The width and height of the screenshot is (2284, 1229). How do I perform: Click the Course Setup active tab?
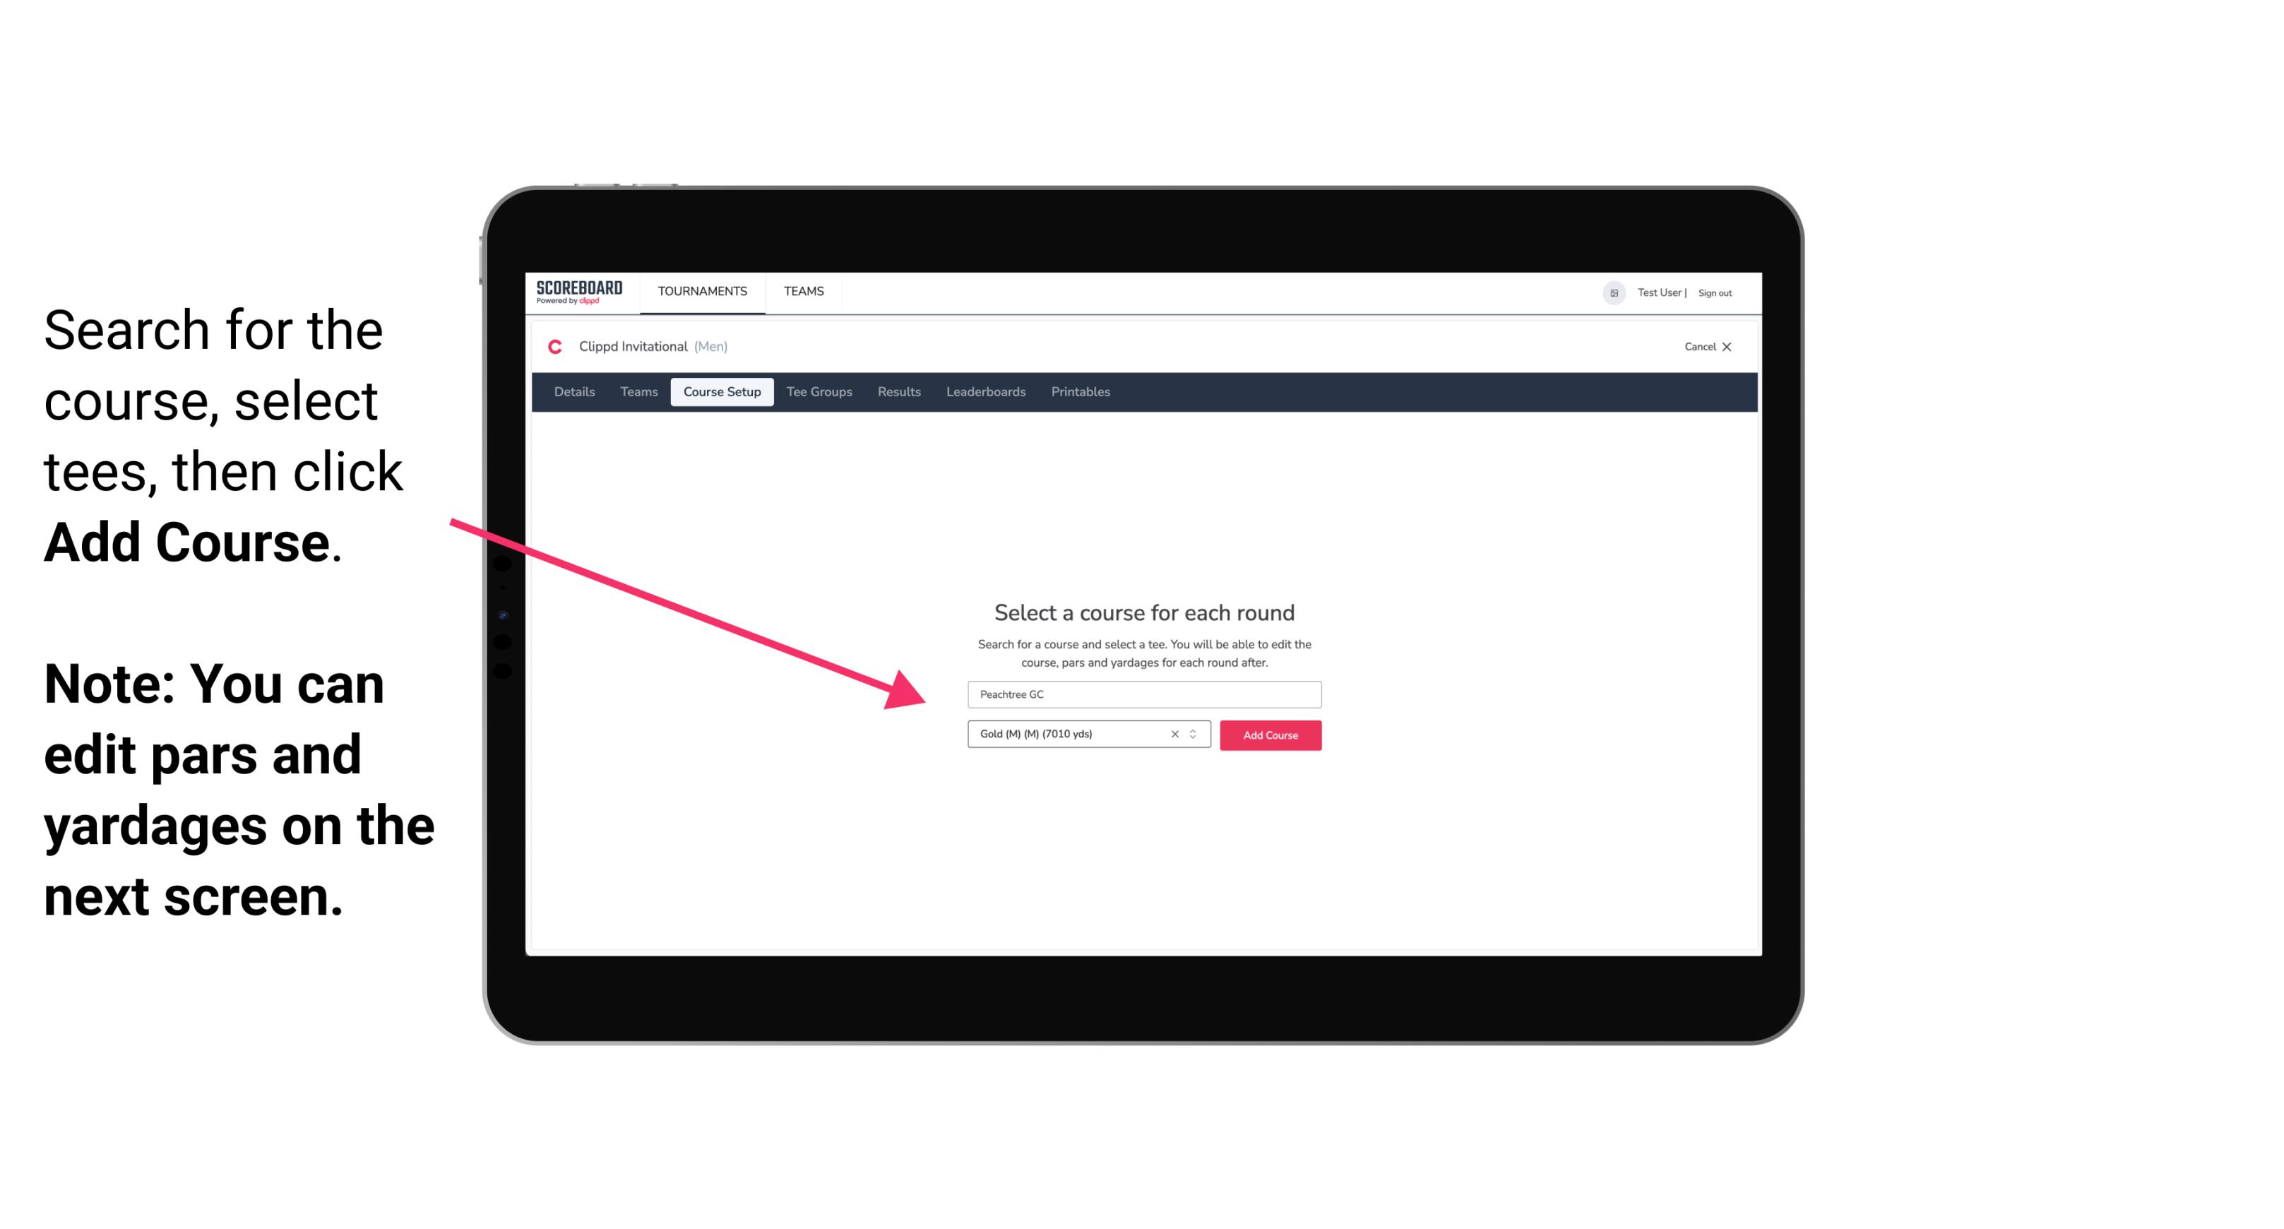722,392
